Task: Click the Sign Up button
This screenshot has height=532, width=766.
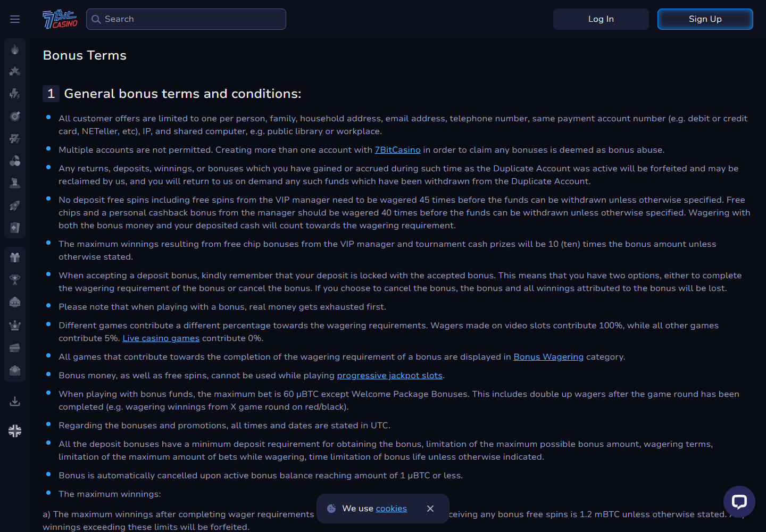Action: coord(705,19)
